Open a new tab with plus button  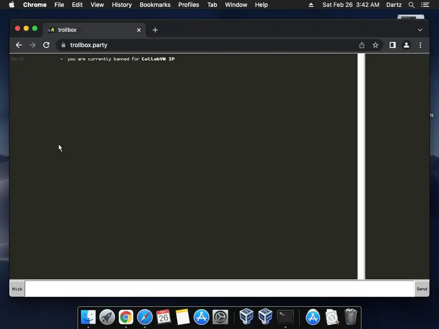(x=155, y=30)
